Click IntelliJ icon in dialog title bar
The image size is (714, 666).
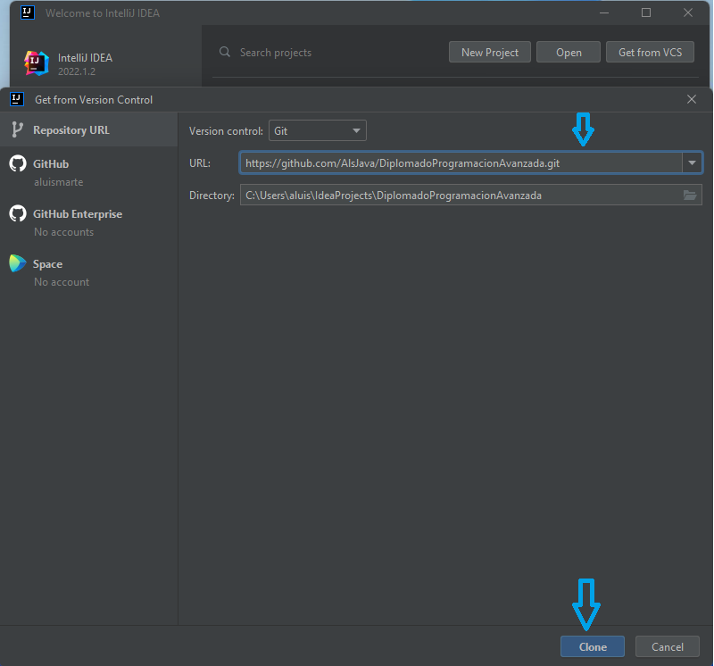[17, 99]
